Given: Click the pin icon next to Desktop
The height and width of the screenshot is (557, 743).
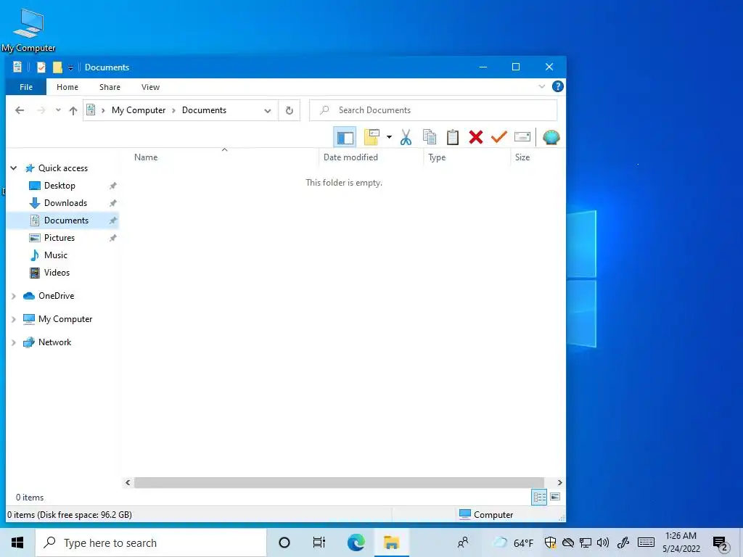Looking at the screenshot, I should (x=112, y=186).
